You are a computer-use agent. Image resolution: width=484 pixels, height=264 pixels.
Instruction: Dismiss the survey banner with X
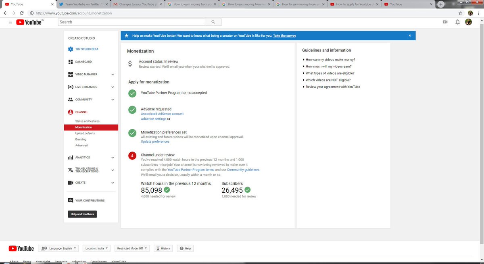(410, 35)
